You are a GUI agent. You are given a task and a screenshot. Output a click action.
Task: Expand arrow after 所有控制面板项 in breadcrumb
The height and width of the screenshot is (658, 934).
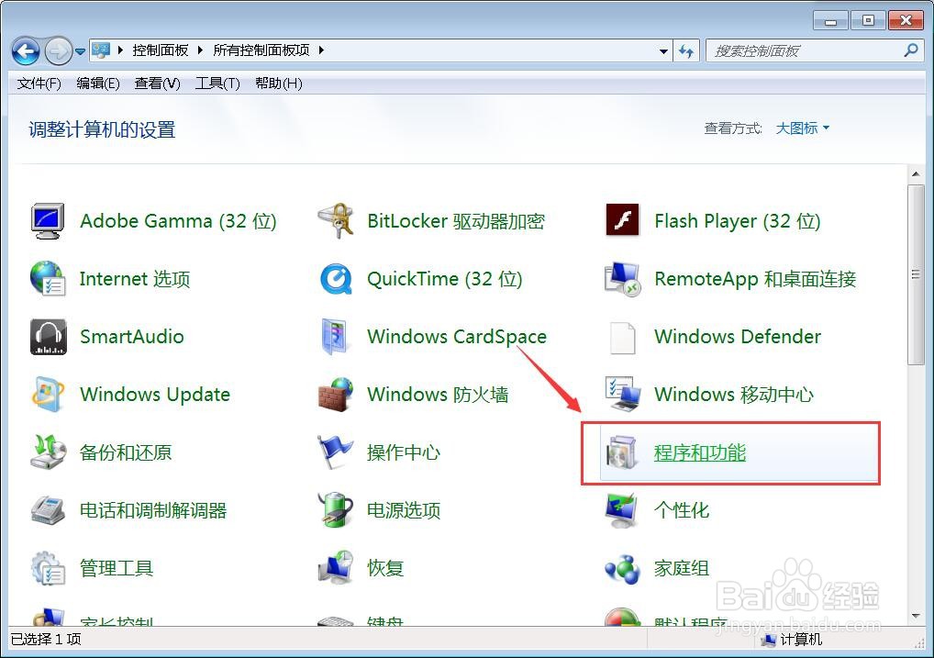(321, 50)
